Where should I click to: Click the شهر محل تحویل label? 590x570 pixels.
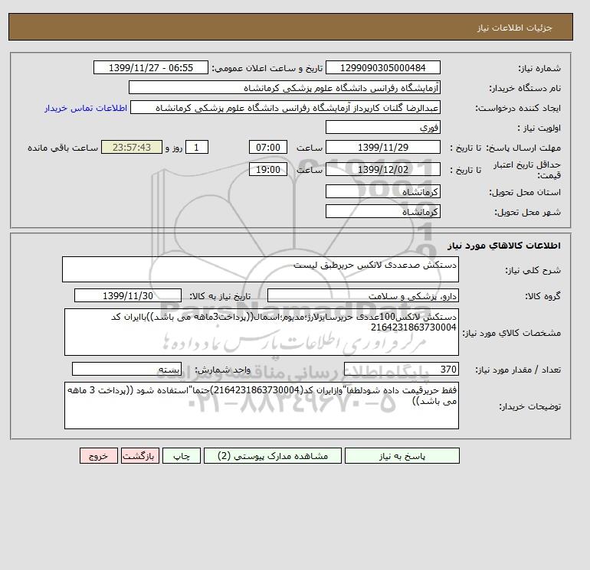click(x=527, y=212)
